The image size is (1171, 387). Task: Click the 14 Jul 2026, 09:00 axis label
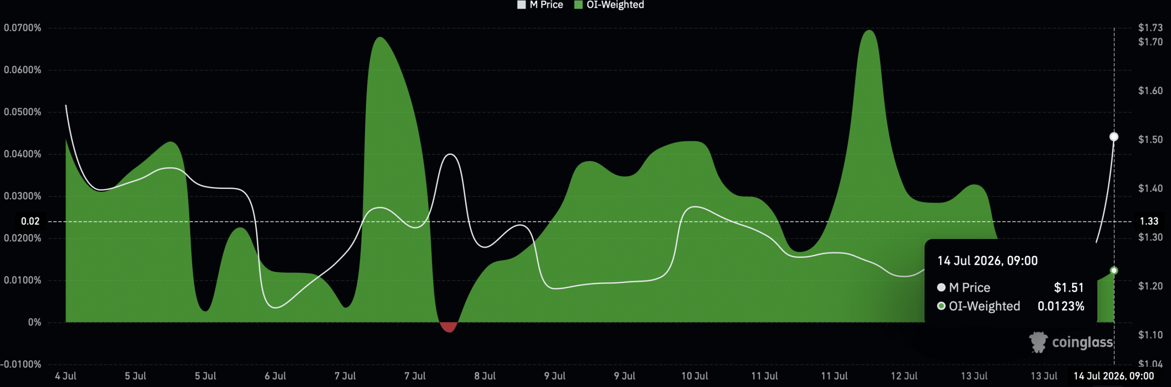[x=1113, y=376]
